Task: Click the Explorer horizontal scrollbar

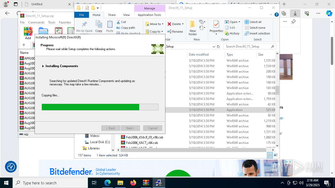Action: (193, 150)
